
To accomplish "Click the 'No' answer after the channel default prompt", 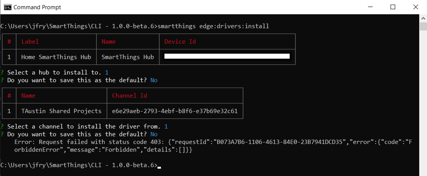I will 154,134.
